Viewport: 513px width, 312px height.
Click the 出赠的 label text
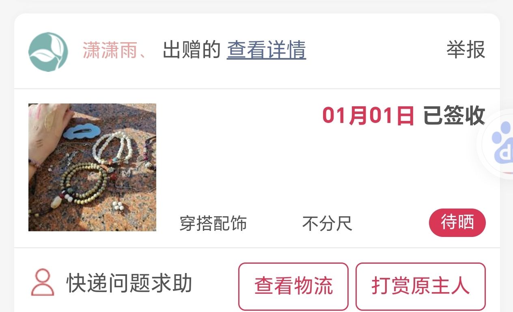click(x=191, y=50)
